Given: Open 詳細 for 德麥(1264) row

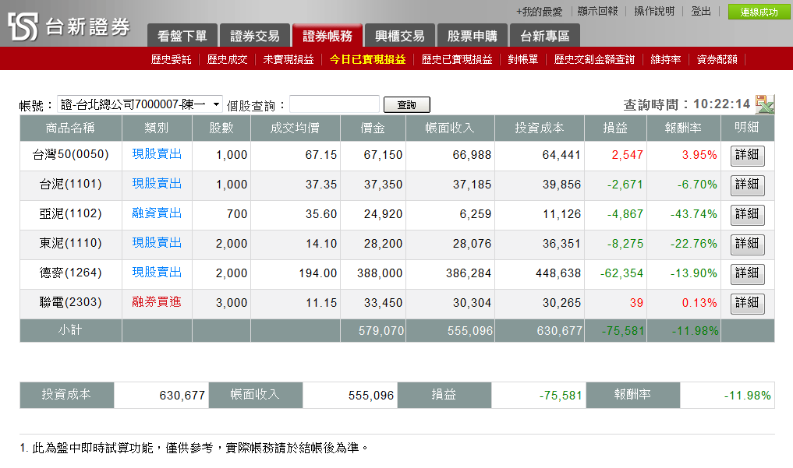Looking at the screenshot, I should click(747, 274).
